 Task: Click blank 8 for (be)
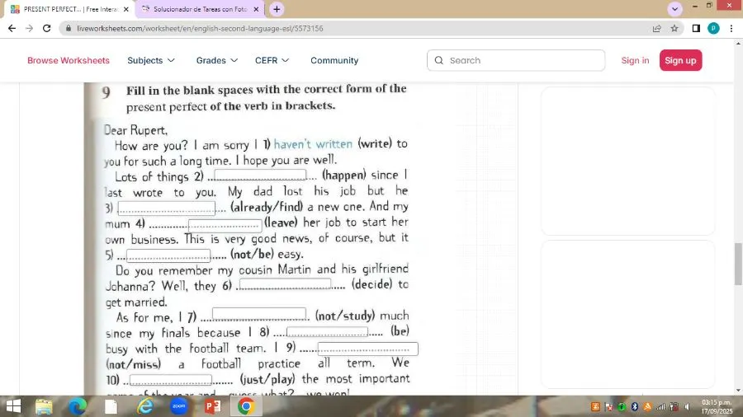click(x=327, y=332)
